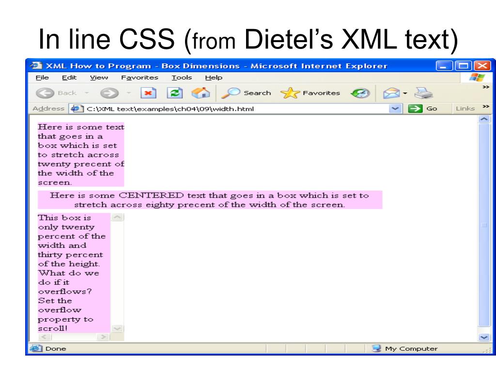Open the Favorites menu in the menu bar

point(139,77)
